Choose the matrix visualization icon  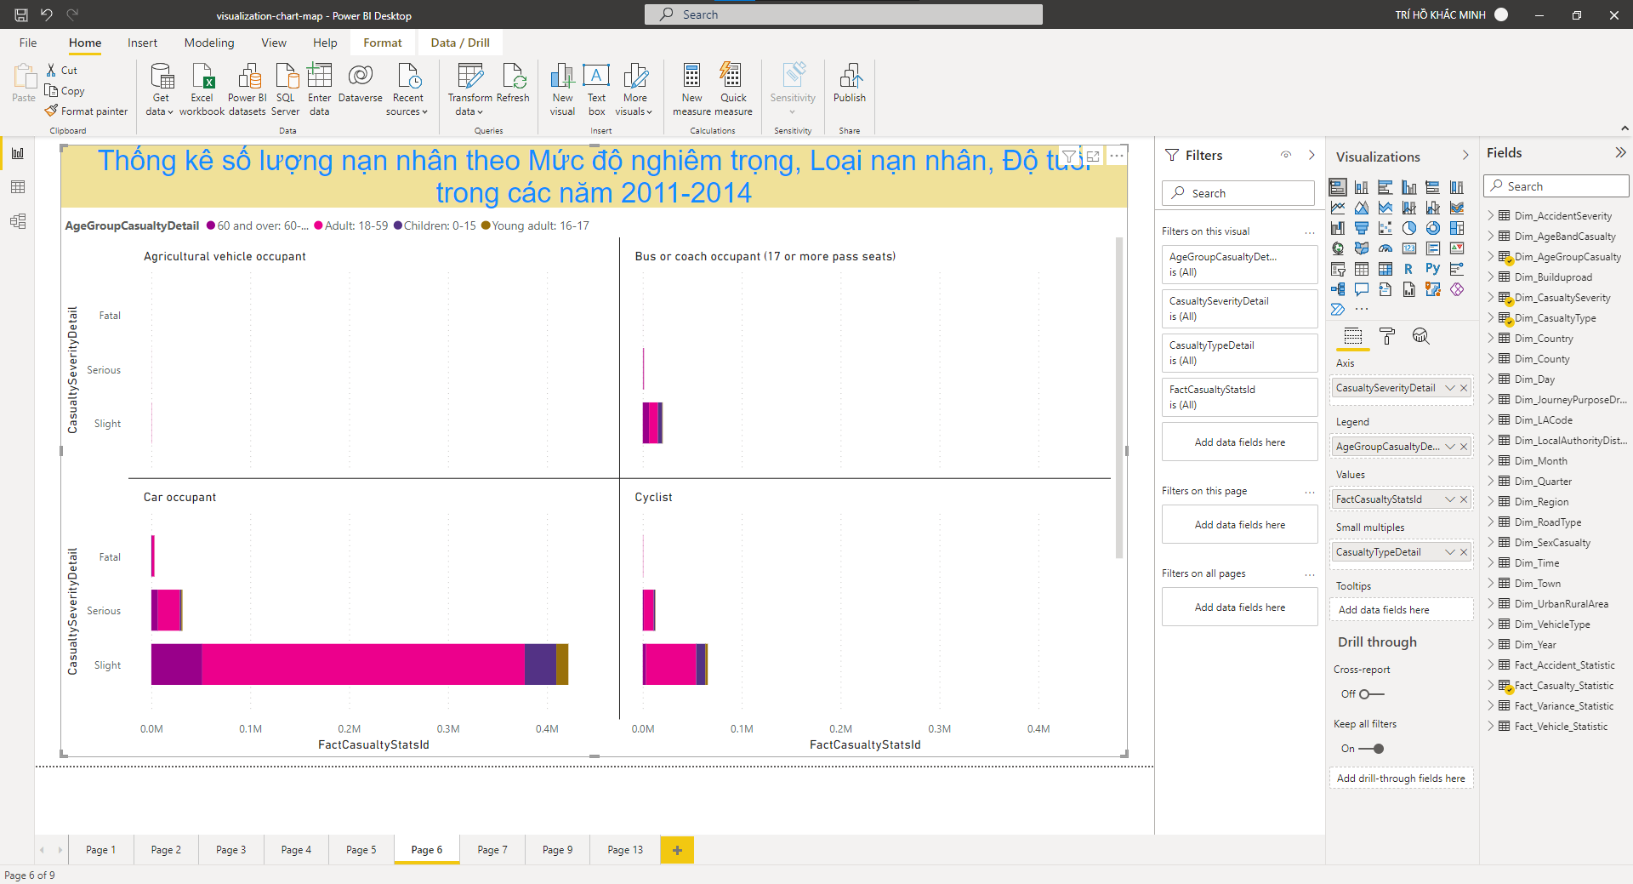click(x=1385, y=269)
